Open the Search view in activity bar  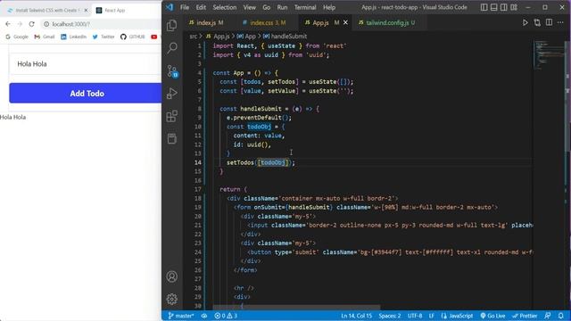coord(172,47)
